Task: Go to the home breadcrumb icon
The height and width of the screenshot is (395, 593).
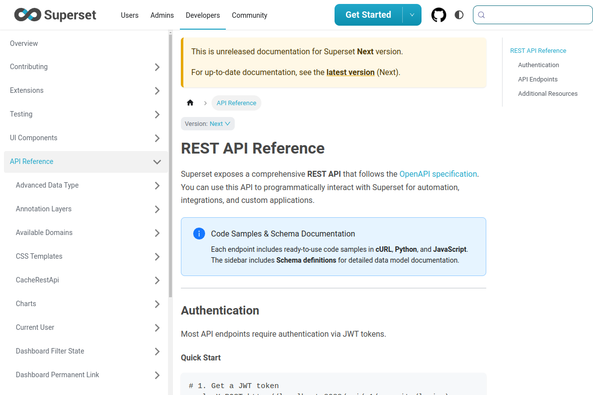Action: coord(190,103)
